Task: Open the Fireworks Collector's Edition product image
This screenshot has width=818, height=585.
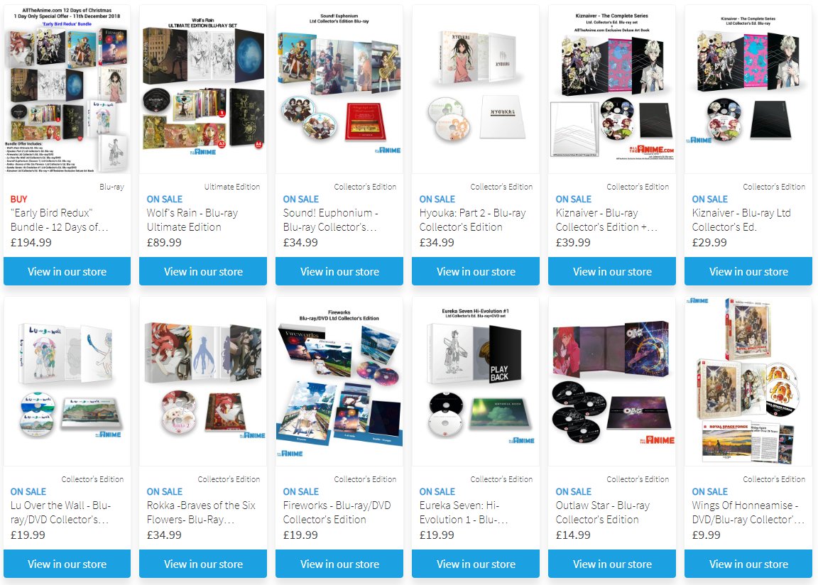Action: [339, 382]
